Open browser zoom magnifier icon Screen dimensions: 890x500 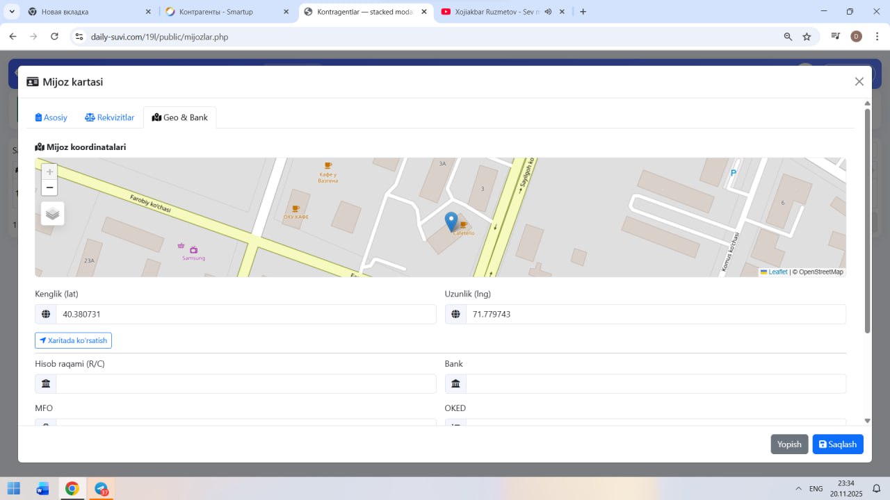tap(788, 37)
